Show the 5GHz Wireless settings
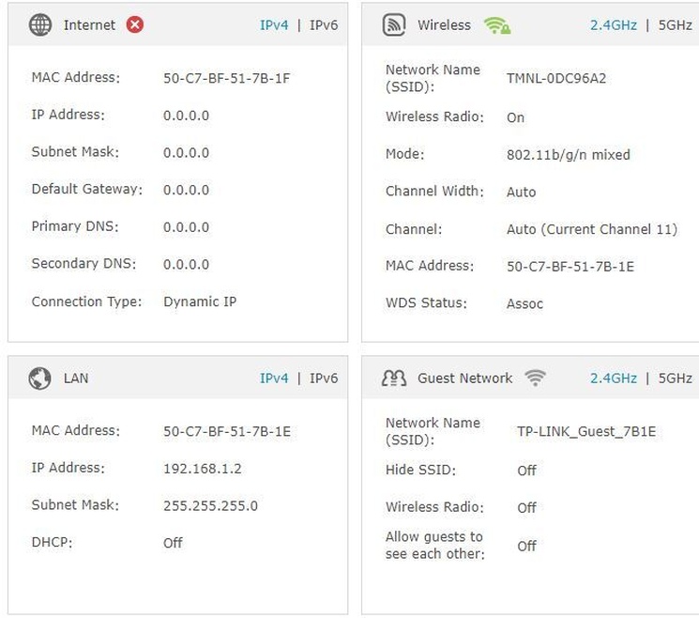This screenshot has height=618, width=699. pyautogui.click(x=676, y=25)
